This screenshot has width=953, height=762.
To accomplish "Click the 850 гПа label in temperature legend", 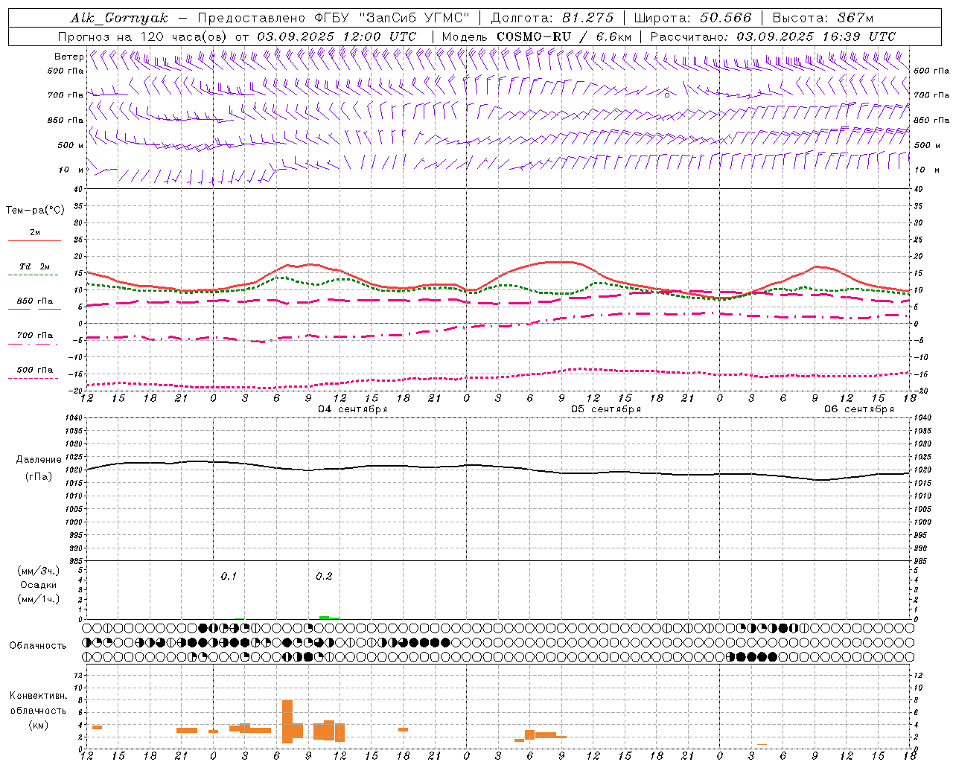I will 34,301.
